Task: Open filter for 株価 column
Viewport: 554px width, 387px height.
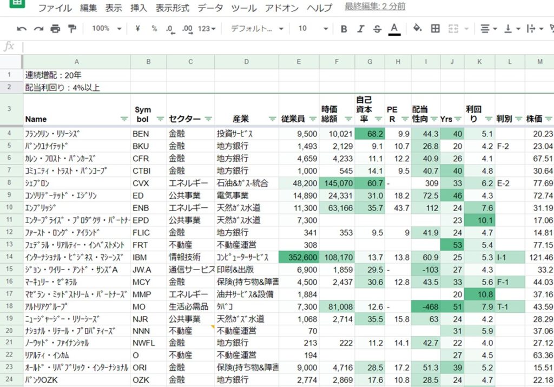Action: pyautogui.click(x=548, y=119)
